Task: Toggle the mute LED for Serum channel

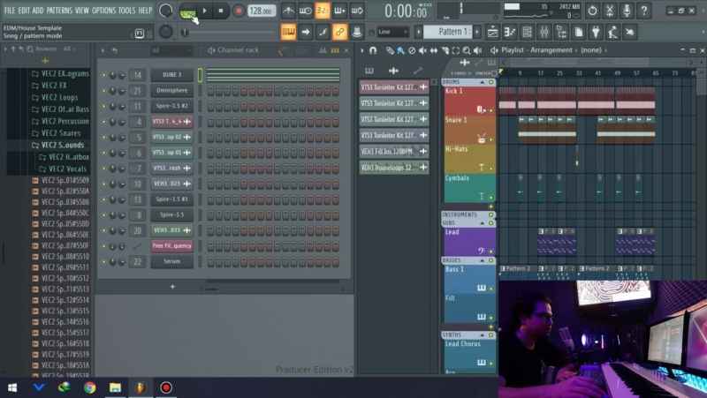Action: click(x=104, y=261)
